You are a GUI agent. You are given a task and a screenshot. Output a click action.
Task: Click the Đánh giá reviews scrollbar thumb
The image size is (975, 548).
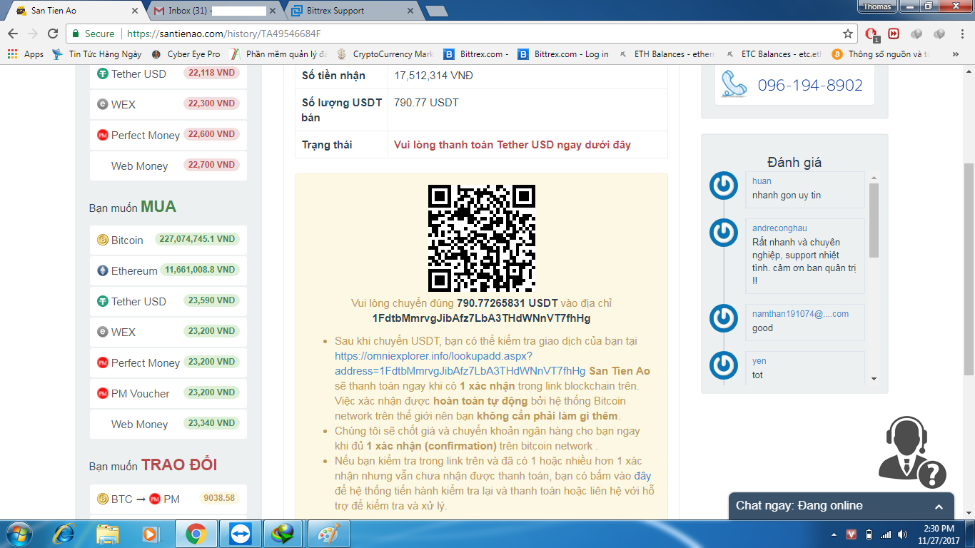click(x=874, y=220)
